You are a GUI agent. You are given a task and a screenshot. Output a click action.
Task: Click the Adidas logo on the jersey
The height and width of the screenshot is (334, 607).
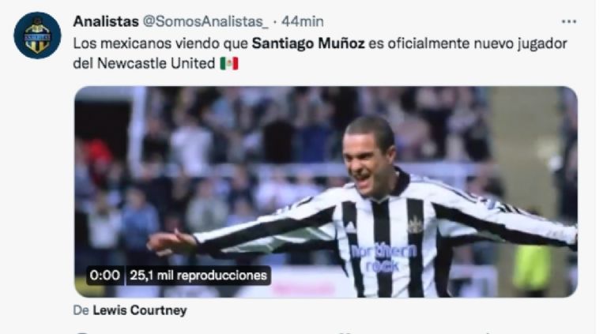[x=350, y=227]
